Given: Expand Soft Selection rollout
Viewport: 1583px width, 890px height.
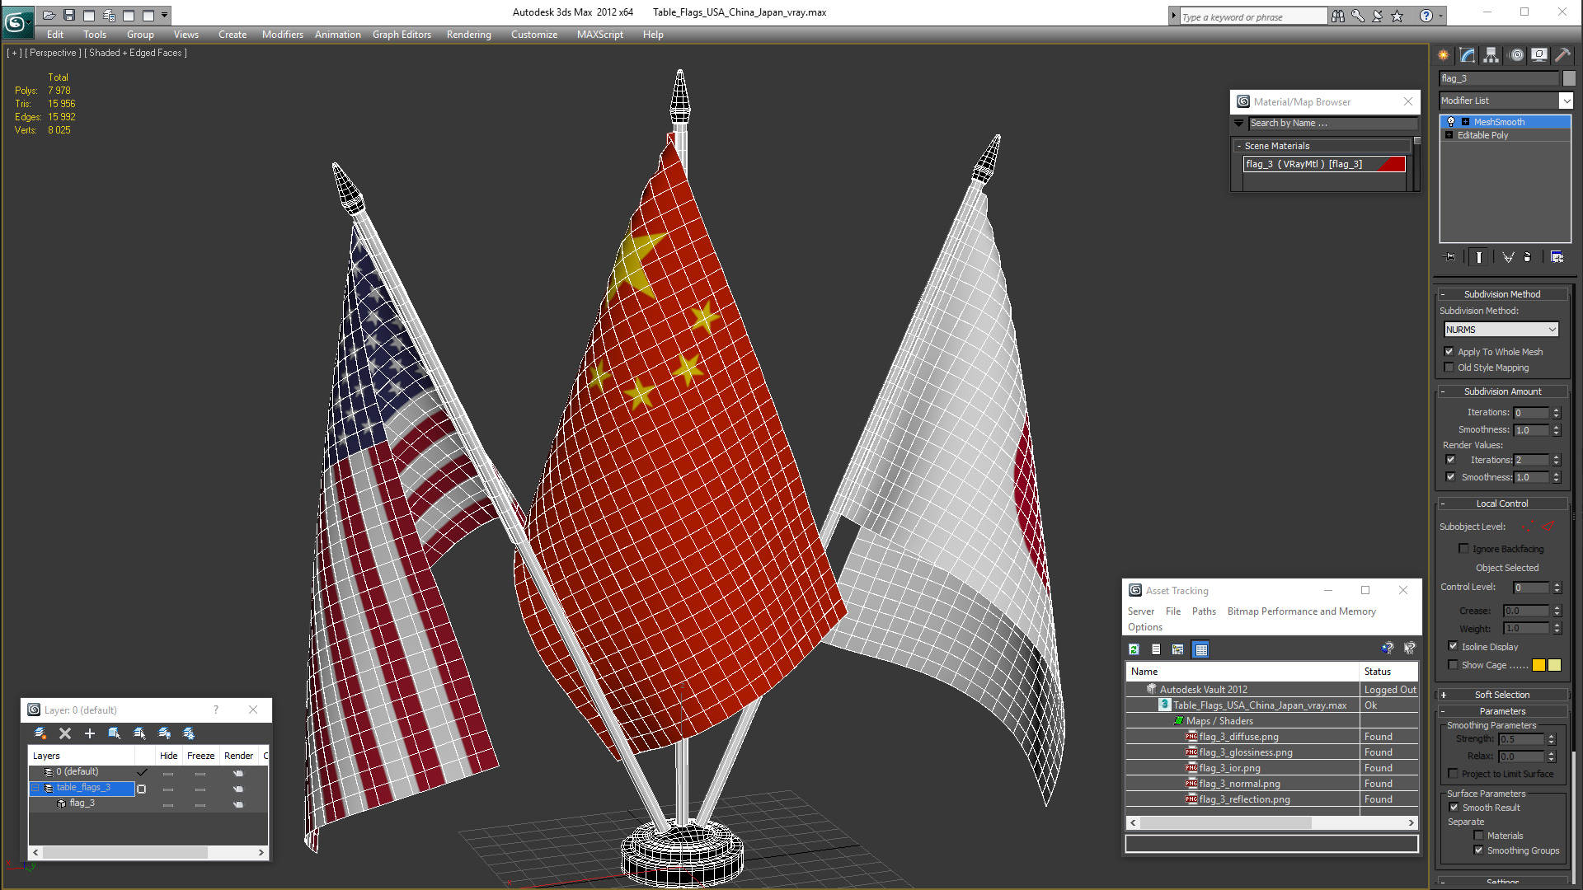Looking at the screenshot, I should pyautogui.click(x=1501, y=695).
